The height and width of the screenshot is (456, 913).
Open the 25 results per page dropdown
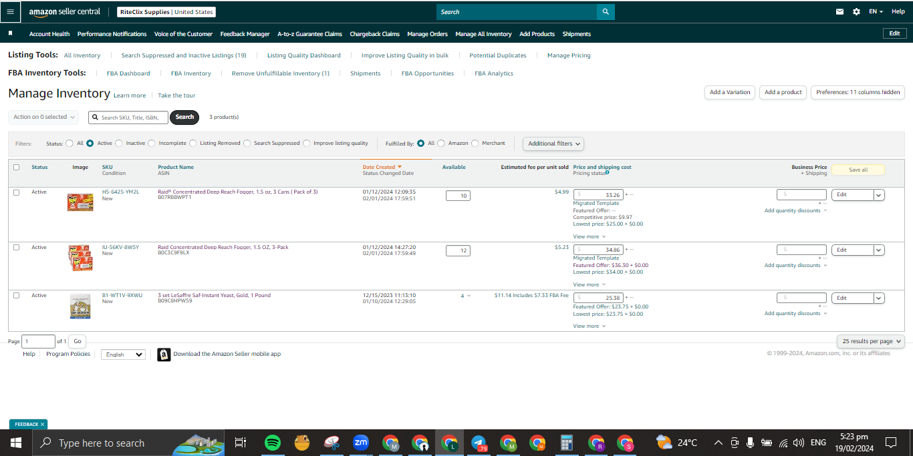tap(871, 341)
